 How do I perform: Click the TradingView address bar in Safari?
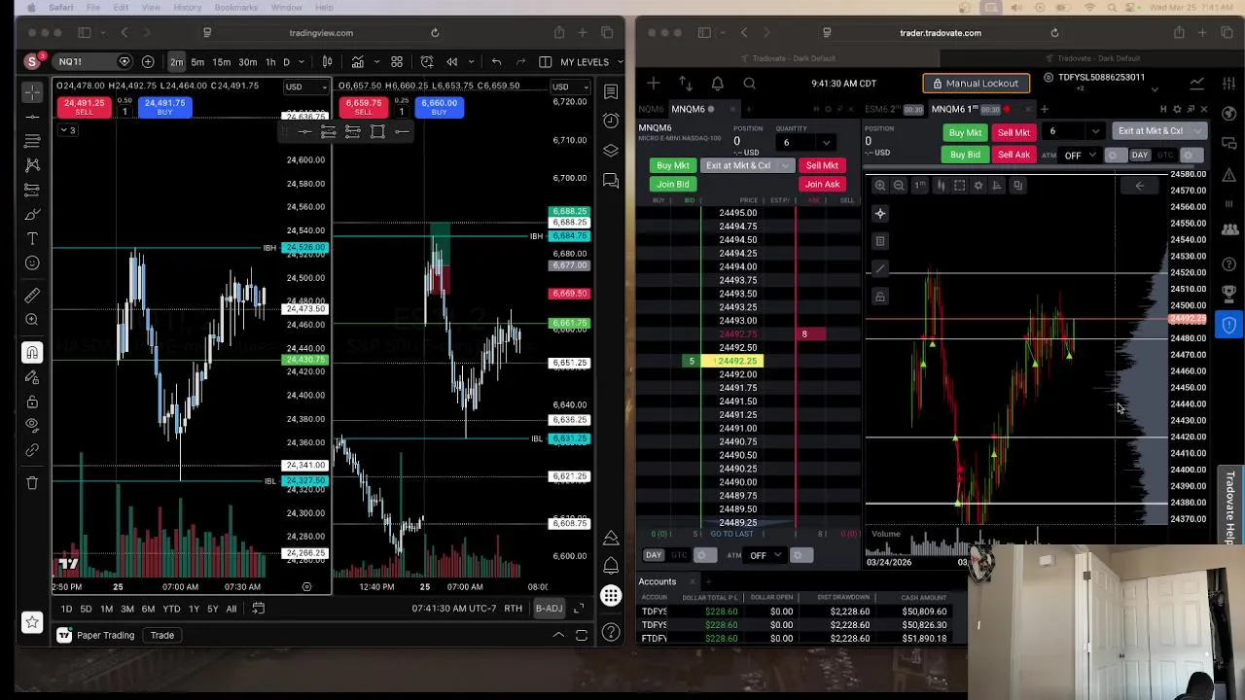[321, 33]
